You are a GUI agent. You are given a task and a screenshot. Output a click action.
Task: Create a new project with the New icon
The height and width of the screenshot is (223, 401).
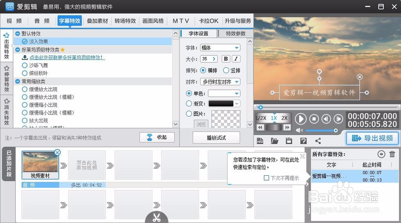point(260,141)
